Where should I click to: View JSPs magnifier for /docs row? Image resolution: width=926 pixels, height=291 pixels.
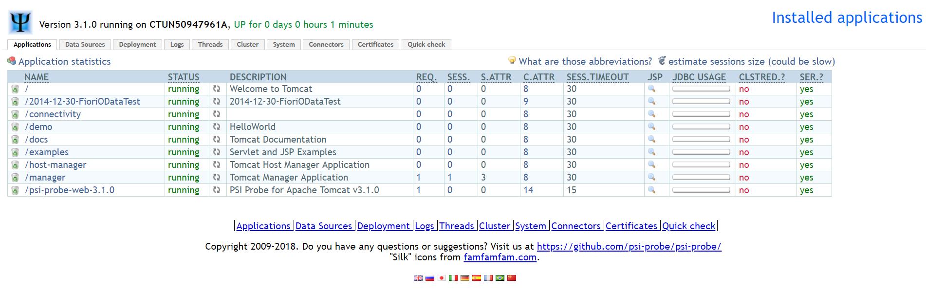coord(651,139)
